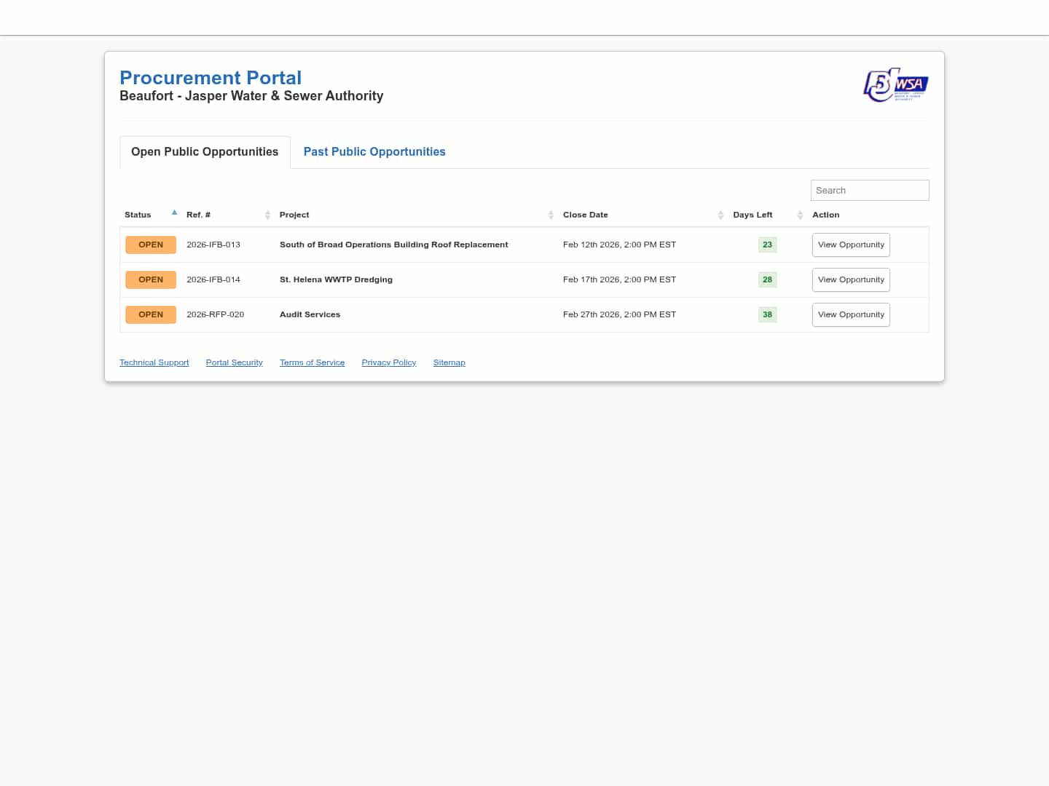Go to the Privacy Policy page
The width and height of the screenshot is (1049, 786).
pyautogui.click(x=388, y=362)
